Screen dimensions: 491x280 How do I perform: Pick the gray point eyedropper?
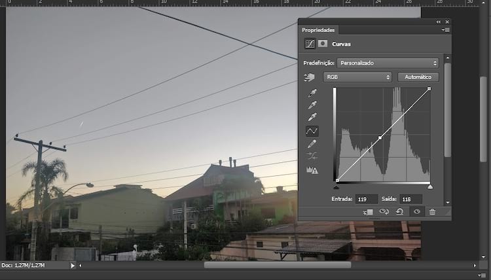tap(312, 105)
